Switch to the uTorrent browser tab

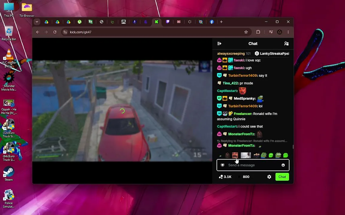tap(79, 22)
